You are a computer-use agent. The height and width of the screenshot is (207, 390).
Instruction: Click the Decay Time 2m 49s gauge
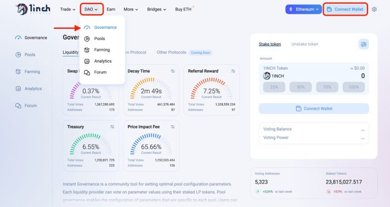click(151, 89)
